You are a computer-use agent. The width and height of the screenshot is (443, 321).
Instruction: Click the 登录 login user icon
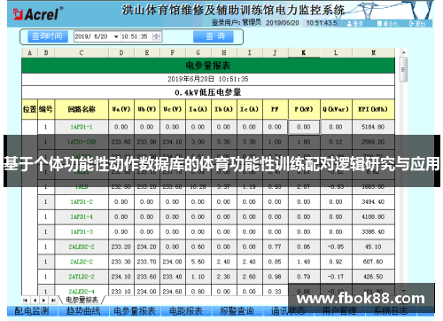(349, 24)
